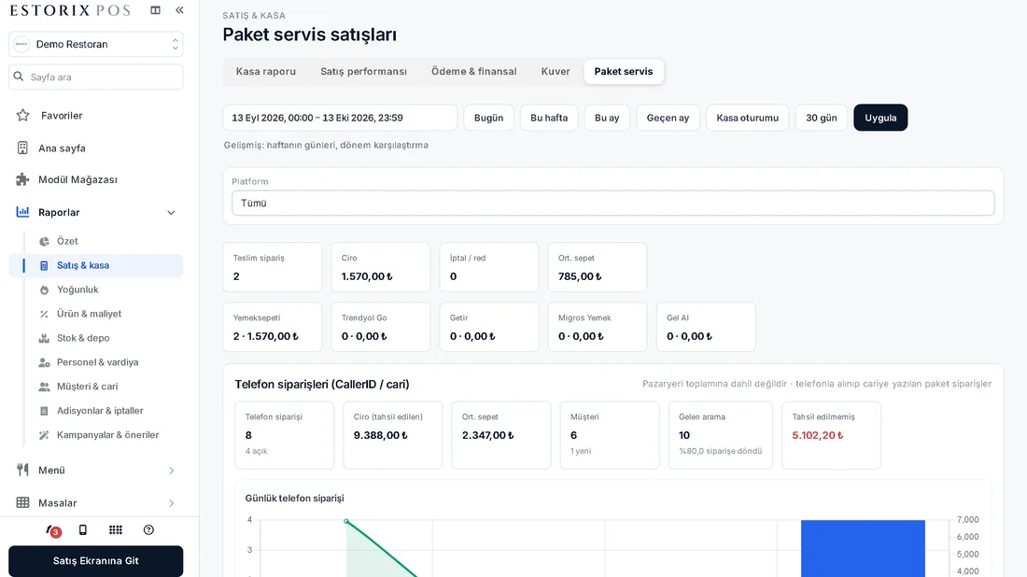
Task: Switch to Satış performansı tab
Action: 363,71
